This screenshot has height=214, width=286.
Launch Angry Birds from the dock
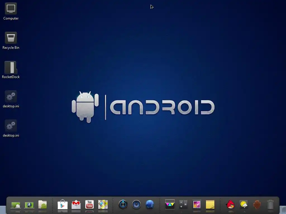230,204
